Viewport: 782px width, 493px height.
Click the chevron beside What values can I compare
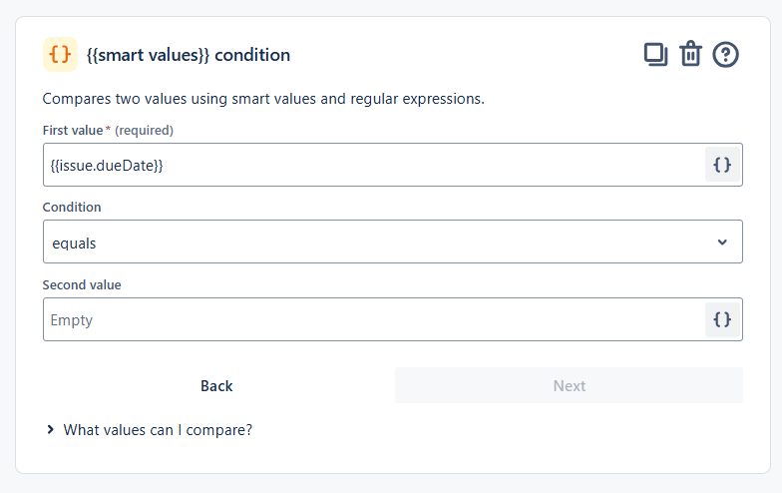[x=50, y=430]
